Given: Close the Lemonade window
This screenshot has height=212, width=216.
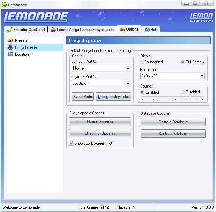Looking at the screenshot, I should 207,3.
